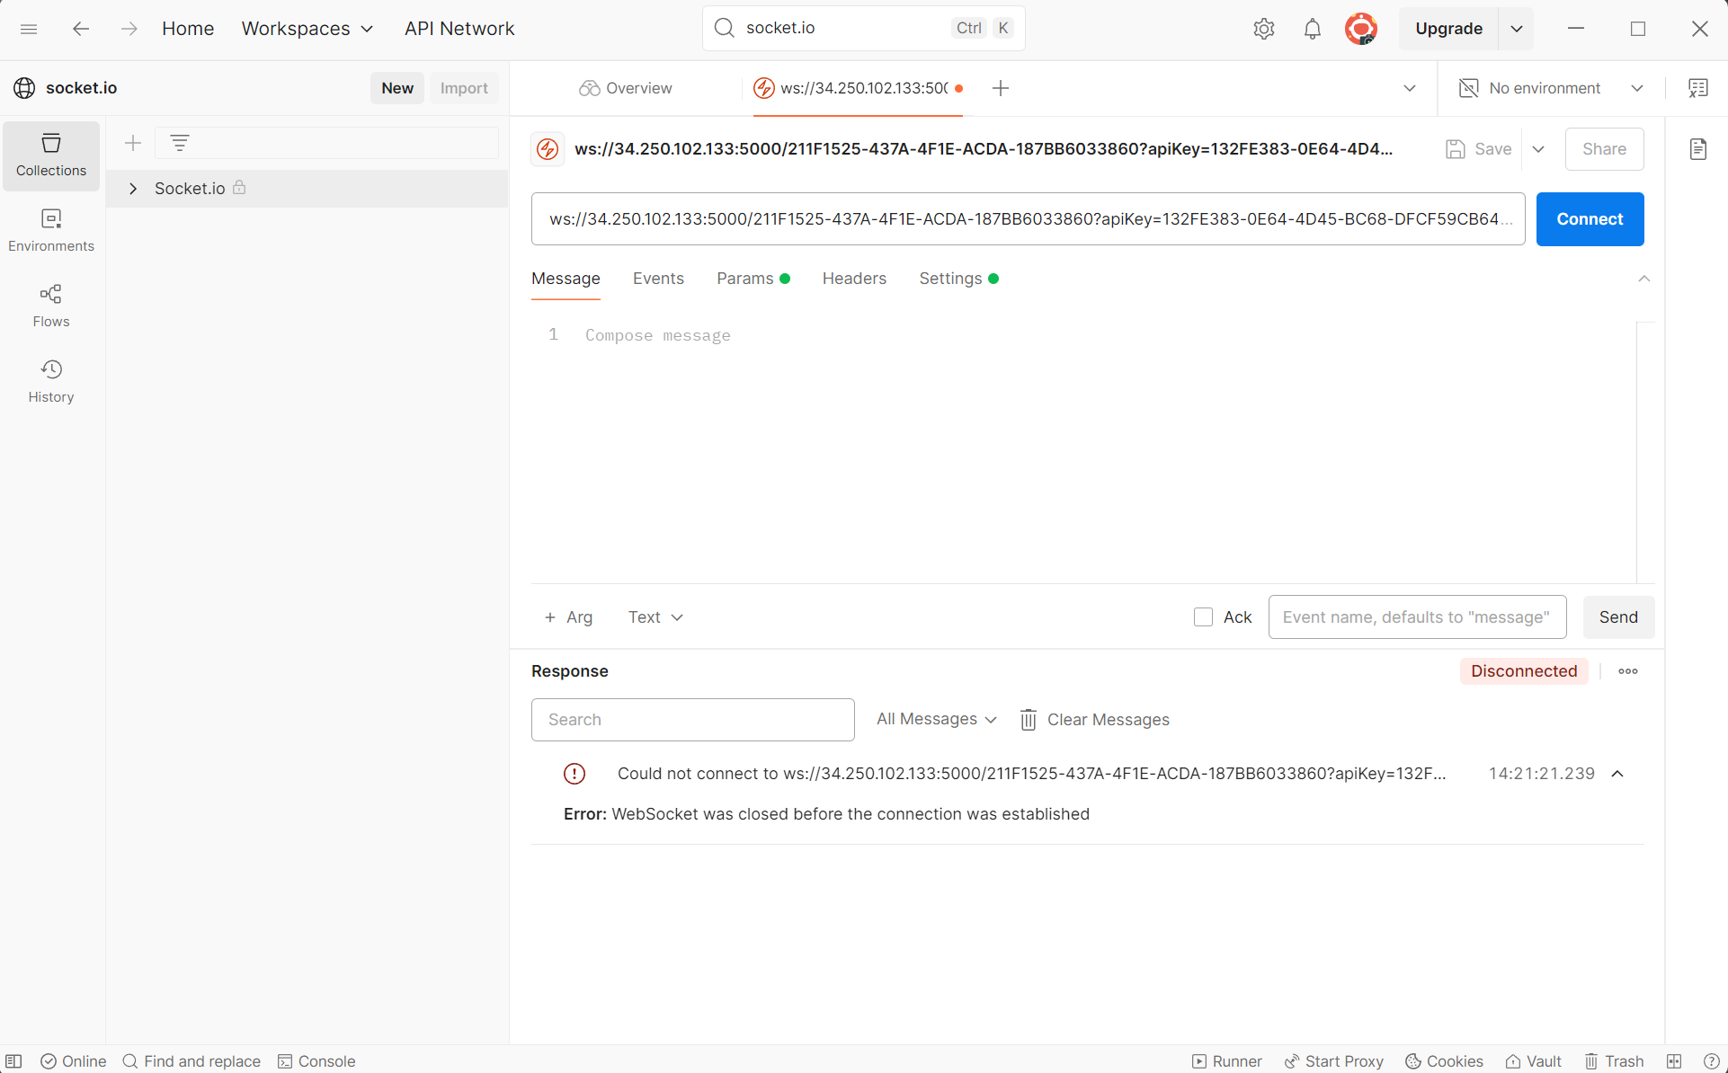Image resolution: width=1728 pixels, height=1073 pixels.
Task: Click New in workspace header
Action: point(397,88)
